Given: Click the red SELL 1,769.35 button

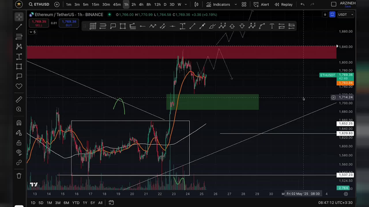Looking at the screenshot, I should click(39, 23).
